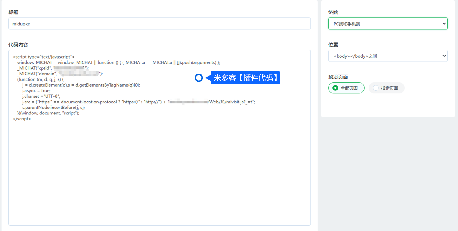The image size is (458, 231).
Task: Click the blue circle annotation marker
Action: 199,78
